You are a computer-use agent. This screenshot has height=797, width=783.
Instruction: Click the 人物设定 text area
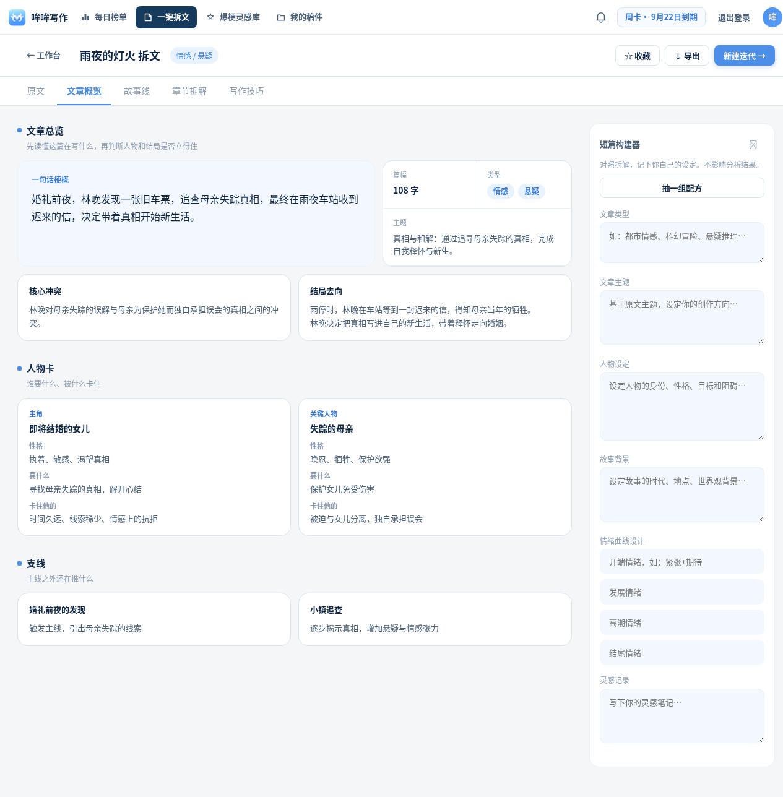[682, 406]
